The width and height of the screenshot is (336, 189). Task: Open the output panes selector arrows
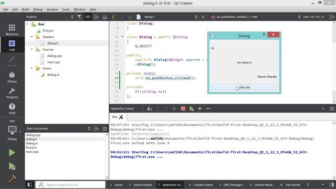point(308,185)
